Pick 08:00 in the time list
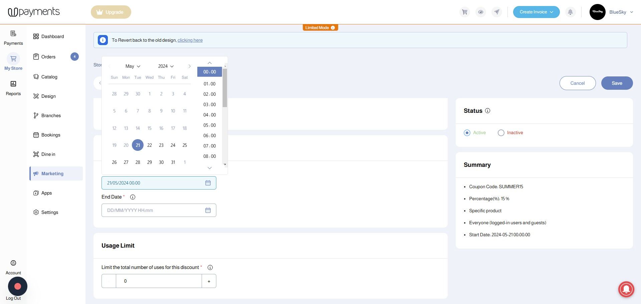The height and width of the screenshot is (304, 641). 210,156
